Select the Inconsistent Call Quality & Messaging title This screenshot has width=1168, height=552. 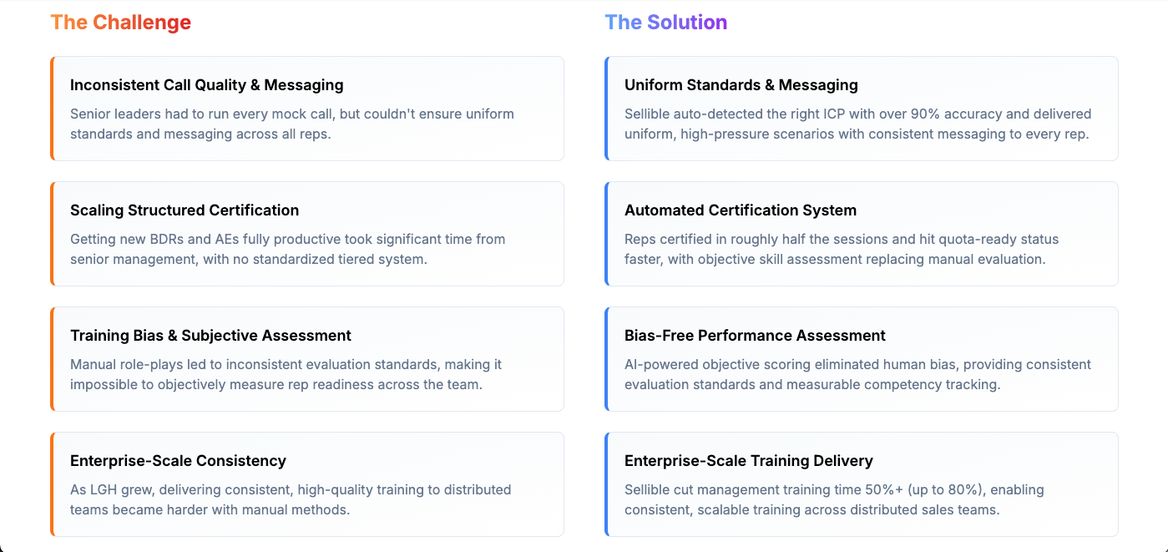click(x=206, y=85)
